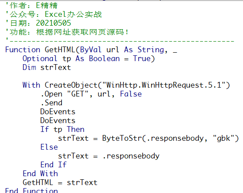This screenshot has height=193, width=243.
Task: Click the If tp Then line
Action: pos(62,130)
